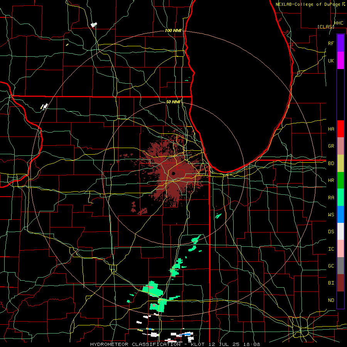Click the BI legend label
347x347 pixels.
(331, 283)
